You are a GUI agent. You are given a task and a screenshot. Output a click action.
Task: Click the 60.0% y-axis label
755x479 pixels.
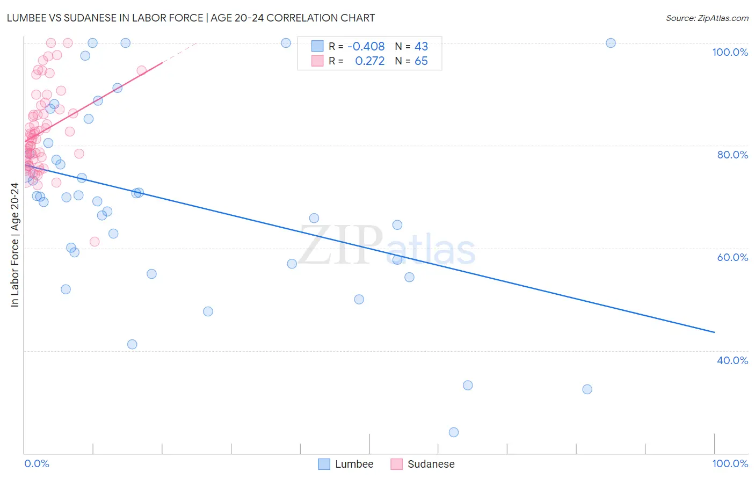(x=732, y=257)
